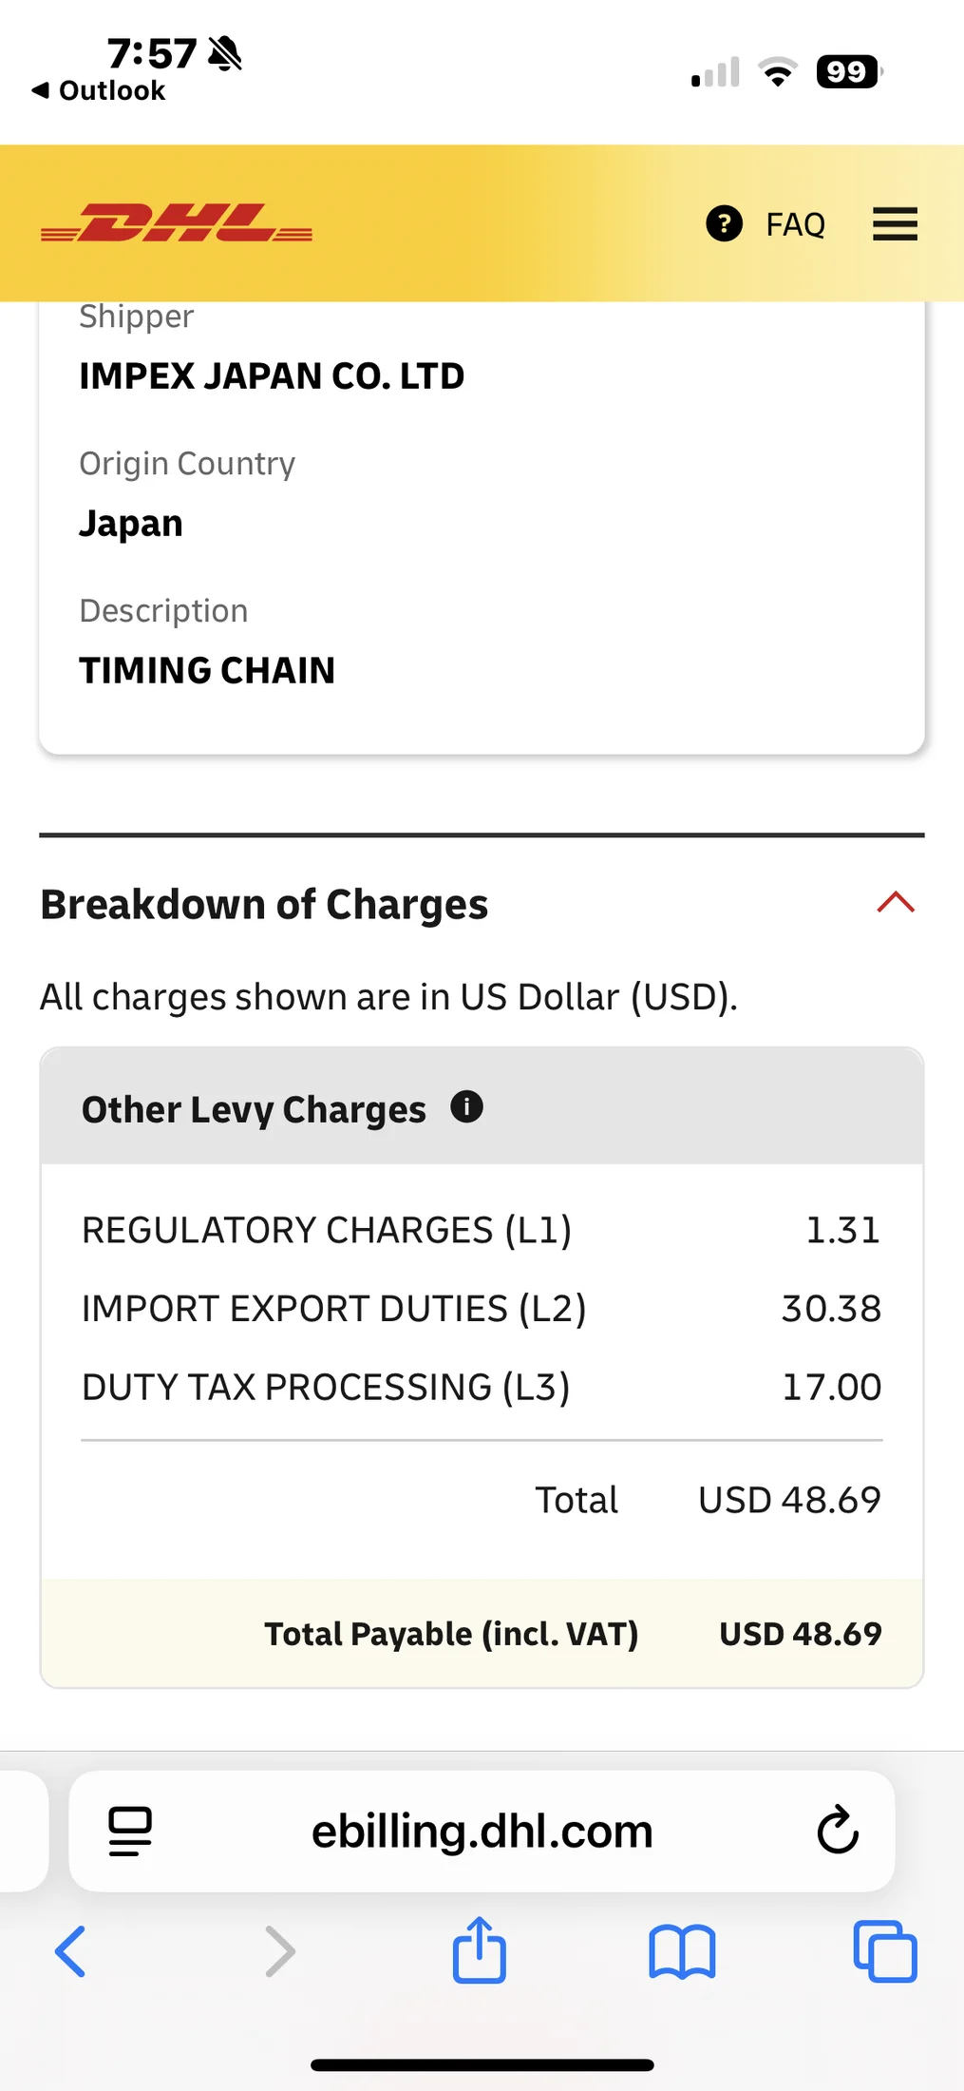Tap the ebilling.dhl.com address field

[482, 1831]
